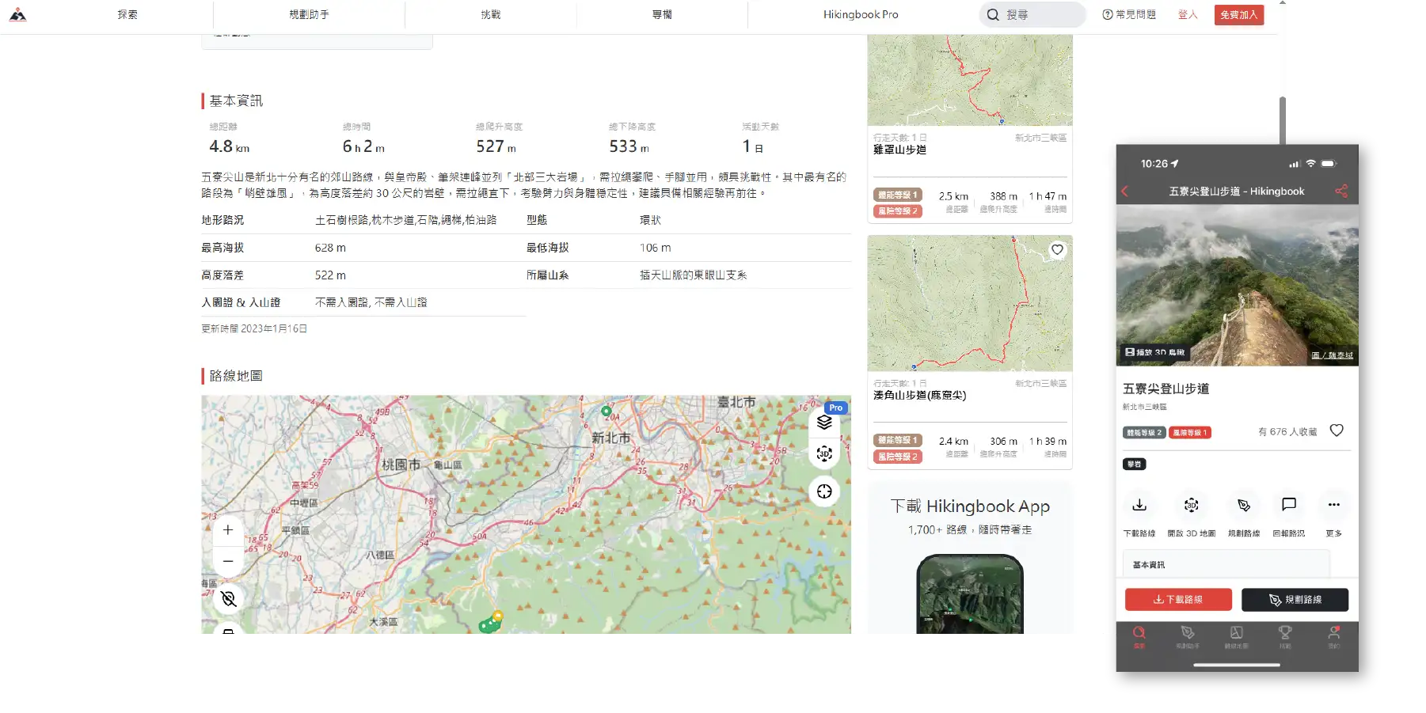Select the 規劃助手 tab in phone bar
Image resolution: width=1426 pixels, height=713 pixels.
point(1188,636)
